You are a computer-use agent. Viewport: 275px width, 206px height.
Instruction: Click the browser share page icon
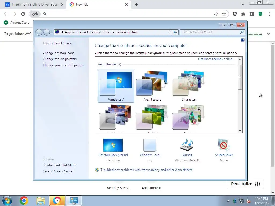coord(215,14)
